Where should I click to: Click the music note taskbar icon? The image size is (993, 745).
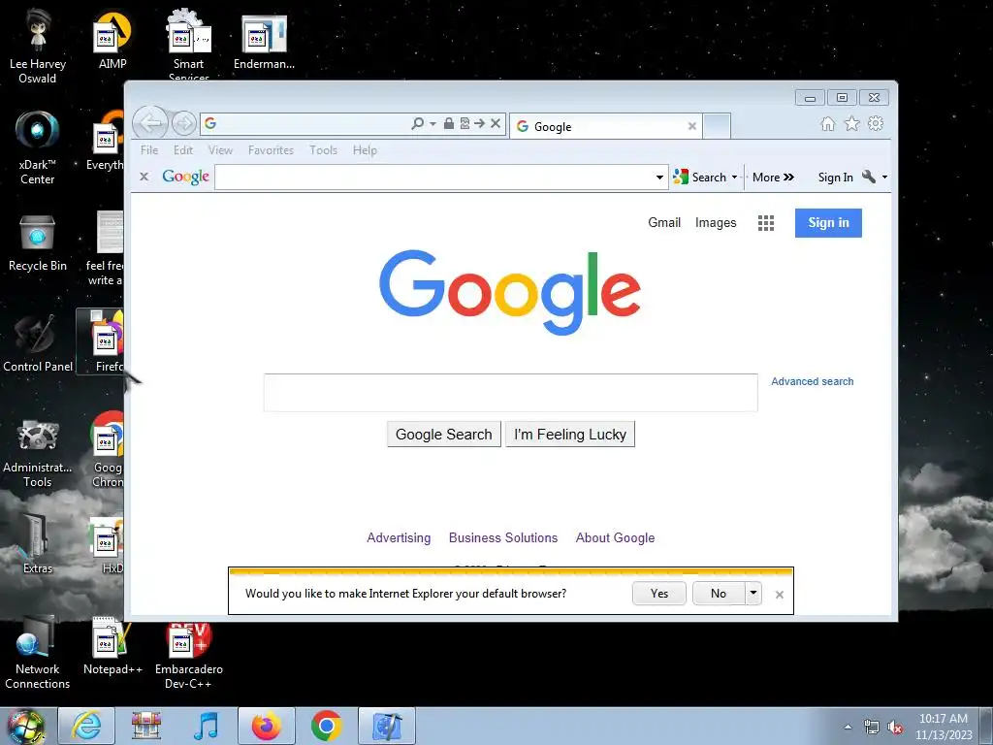[x=206, y=726]
